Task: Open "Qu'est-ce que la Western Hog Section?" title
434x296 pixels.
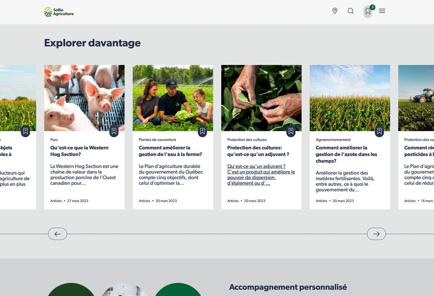Action: pos(79,151)
